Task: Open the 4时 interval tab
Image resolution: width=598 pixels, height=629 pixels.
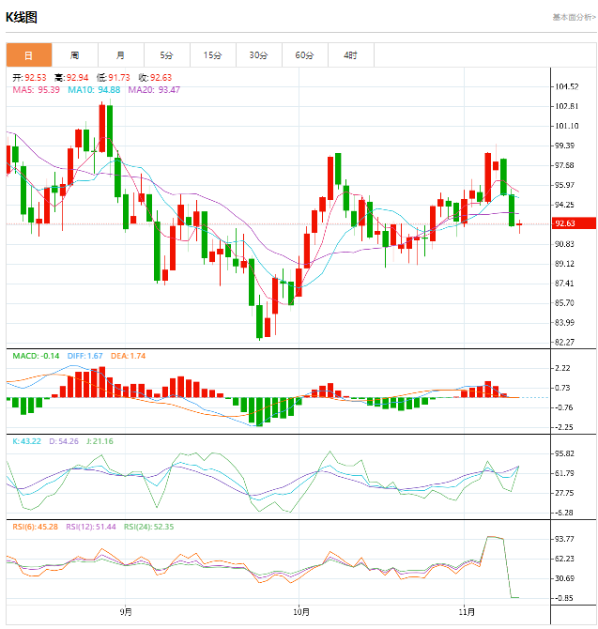Action: tap(351, 55)
